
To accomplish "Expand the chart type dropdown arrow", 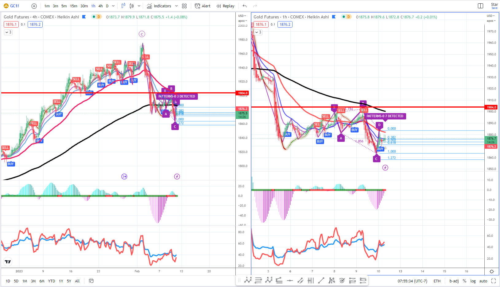I will click(x=139, y=6).
